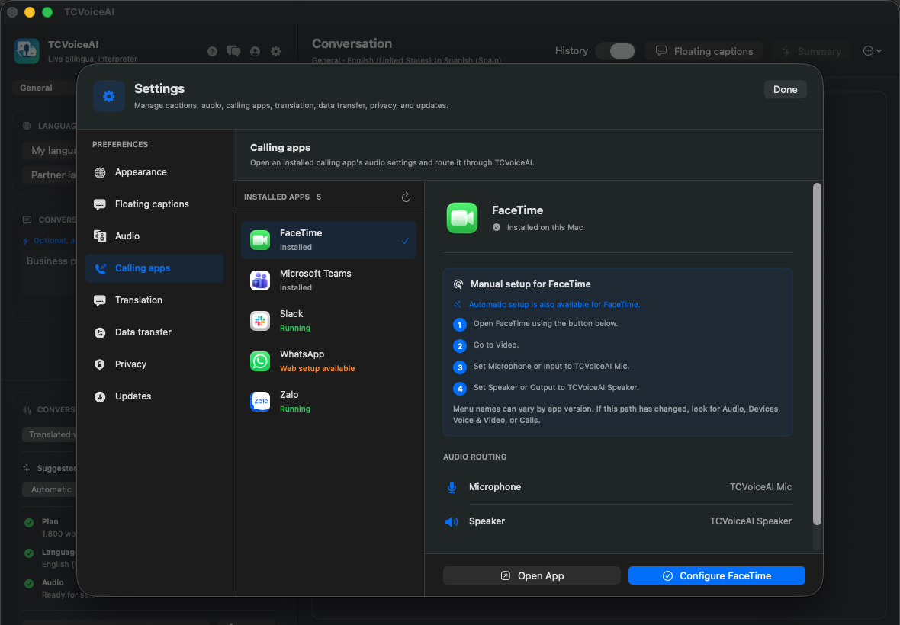Click the Zalo app icon

pyautogui.click(x=260, y=402)
